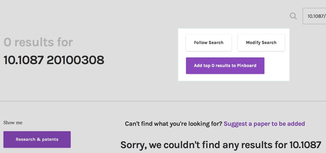Click the 'Sorry, we couldn't find any results' message
326x153 pixels.
221,145
